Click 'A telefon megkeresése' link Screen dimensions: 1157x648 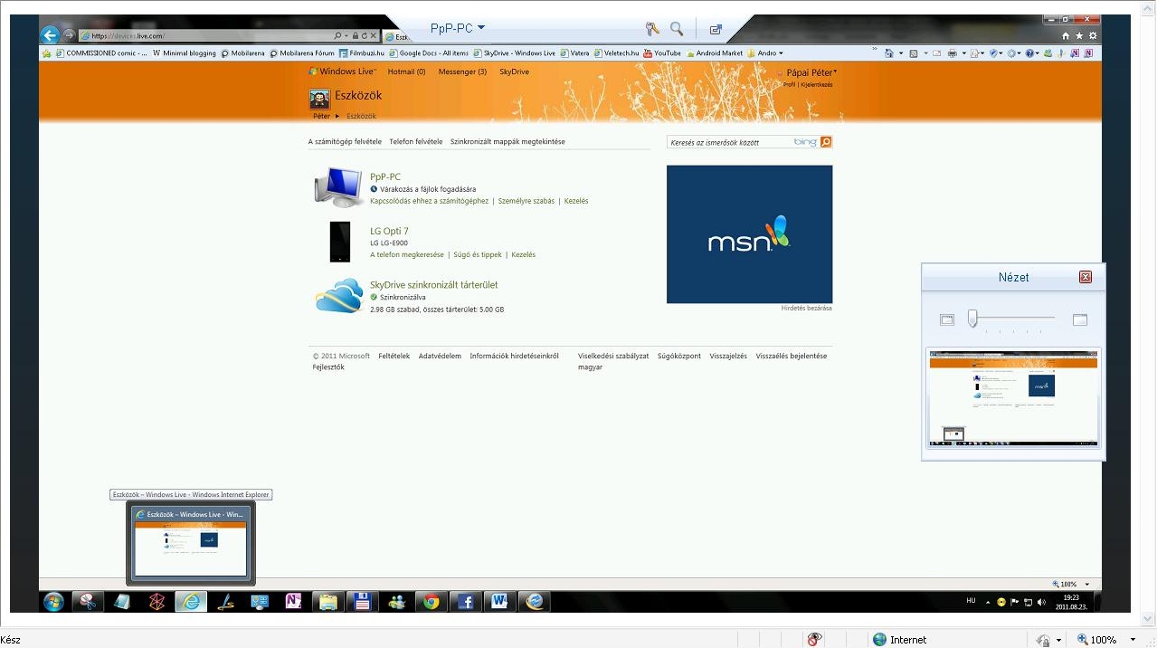tap(407, 255)
